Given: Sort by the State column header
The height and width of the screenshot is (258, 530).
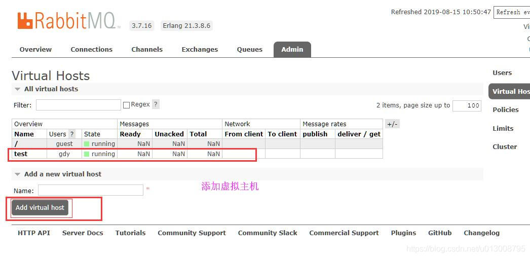Looking at the screenshot, I should coord(92,134).
